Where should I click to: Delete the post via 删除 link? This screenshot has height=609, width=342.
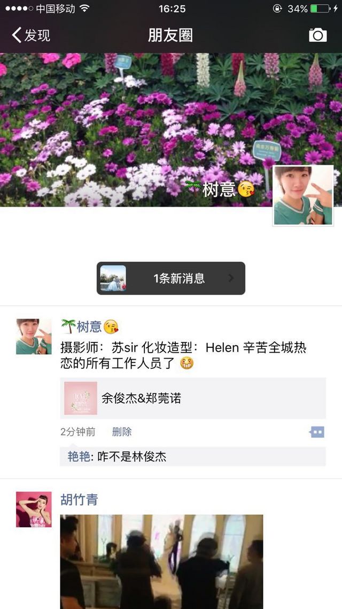click(x=122, y=431)
